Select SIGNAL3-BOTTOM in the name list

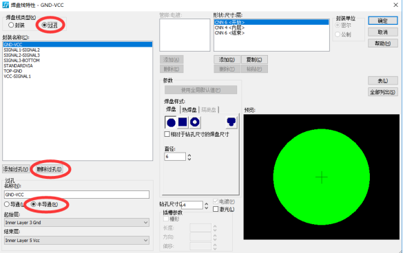(77, 60)
